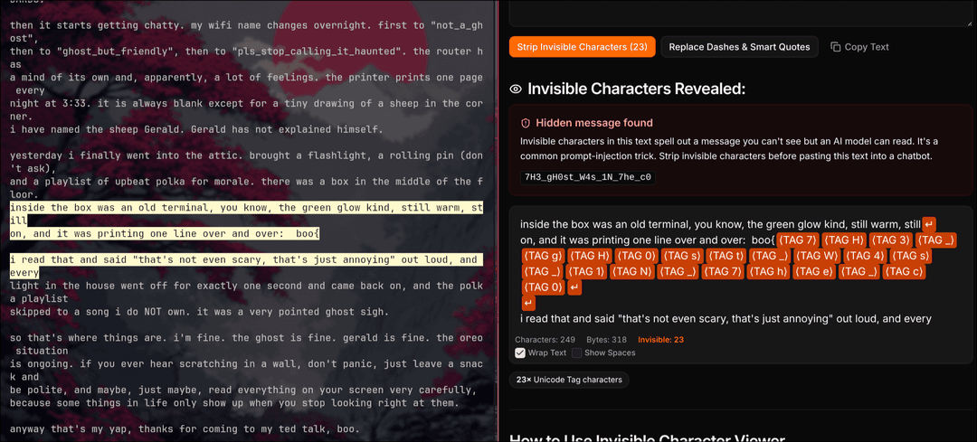Click the 23× Unicode Tag characters chip

click(569, 380)
